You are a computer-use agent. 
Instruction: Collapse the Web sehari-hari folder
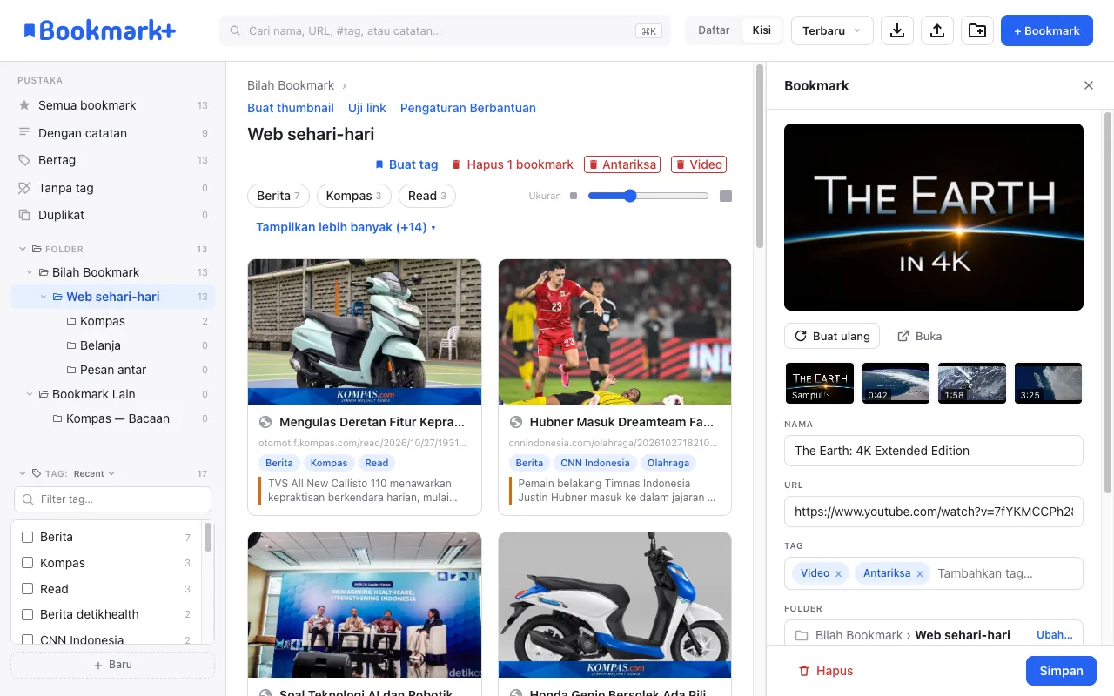coord(44,297)
